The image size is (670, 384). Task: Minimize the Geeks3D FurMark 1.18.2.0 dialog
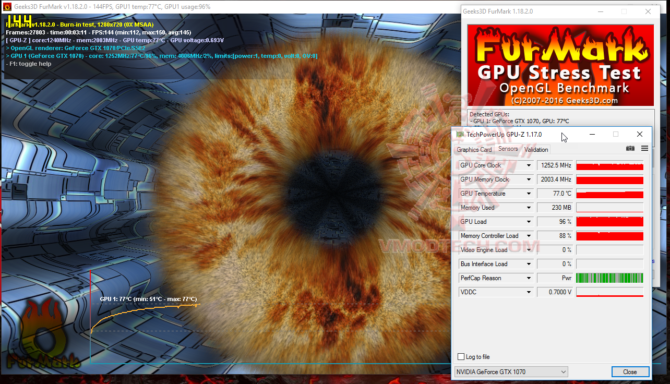tap(600, 11)
